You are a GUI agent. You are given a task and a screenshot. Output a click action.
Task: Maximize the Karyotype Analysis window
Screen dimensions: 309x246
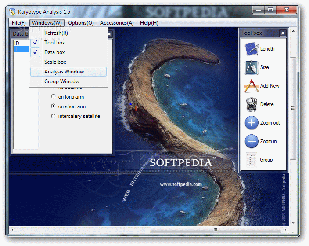[x=270, y=10]
